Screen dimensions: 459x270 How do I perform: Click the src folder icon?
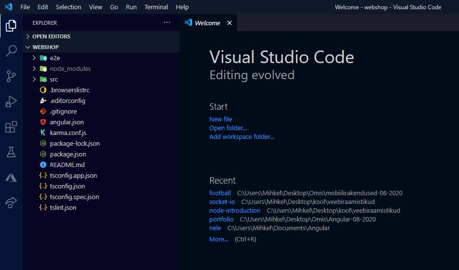point(43,79)
